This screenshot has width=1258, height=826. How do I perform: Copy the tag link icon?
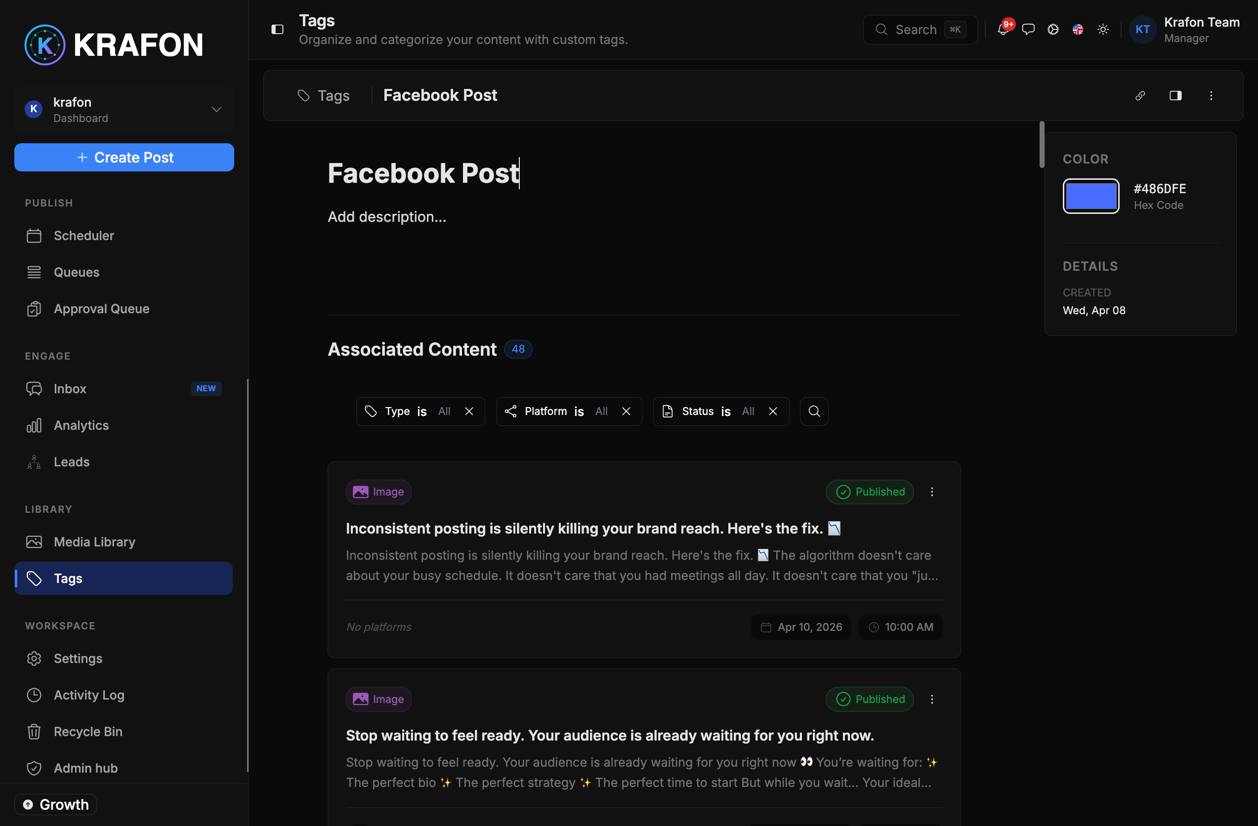coord(1140,96)
